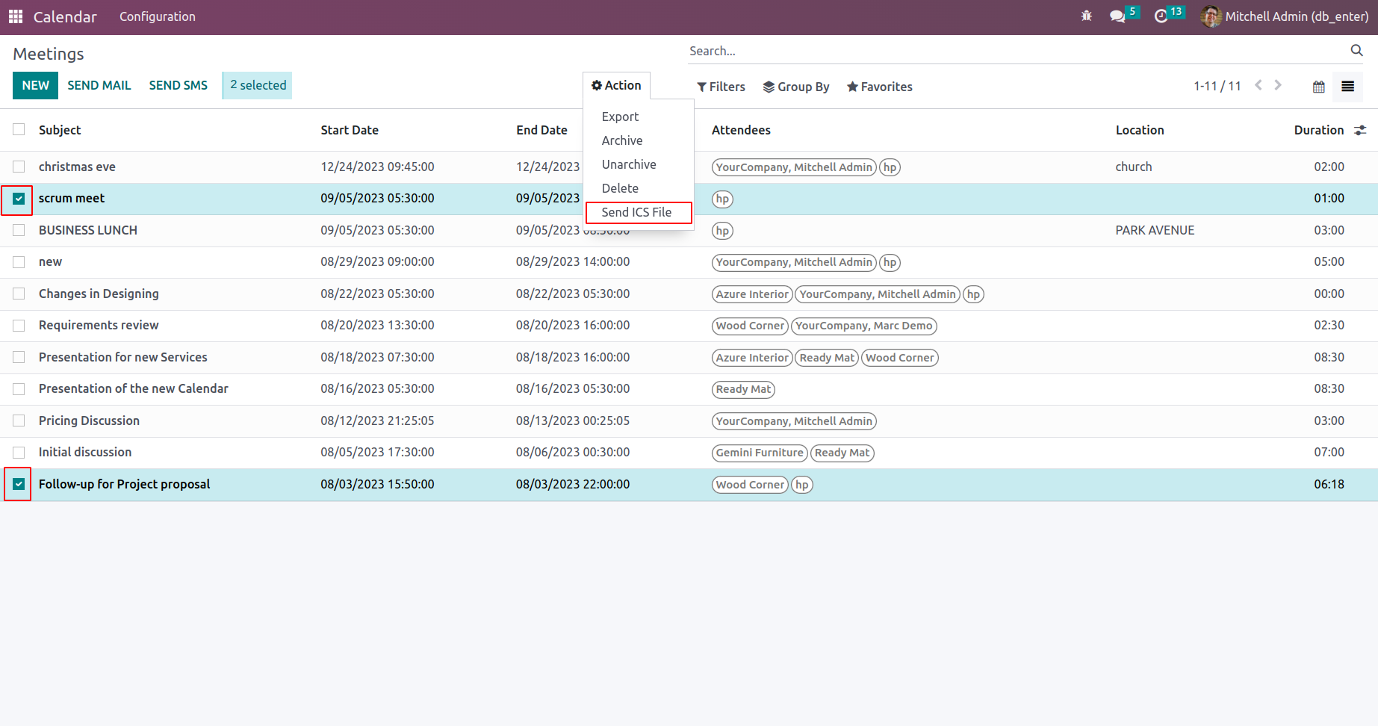Tick the christmas eve row checkbox
The image size is (1378, 726).
coord(19,167)
